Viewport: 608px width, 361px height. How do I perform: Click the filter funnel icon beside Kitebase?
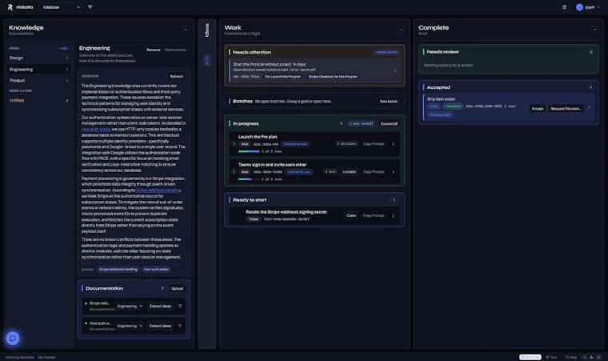(x=90, y=7)
